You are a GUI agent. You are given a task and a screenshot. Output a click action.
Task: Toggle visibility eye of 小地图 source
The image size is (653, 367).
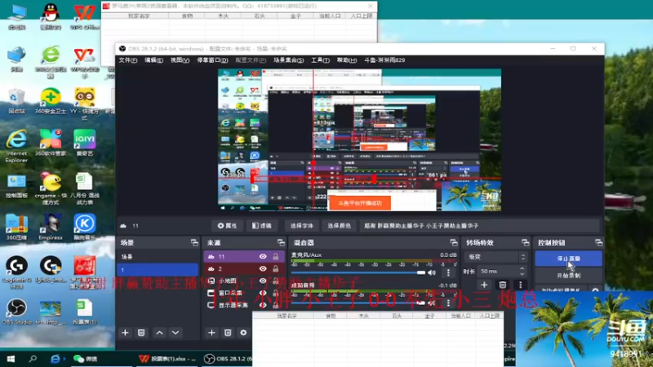coord(263,281)
